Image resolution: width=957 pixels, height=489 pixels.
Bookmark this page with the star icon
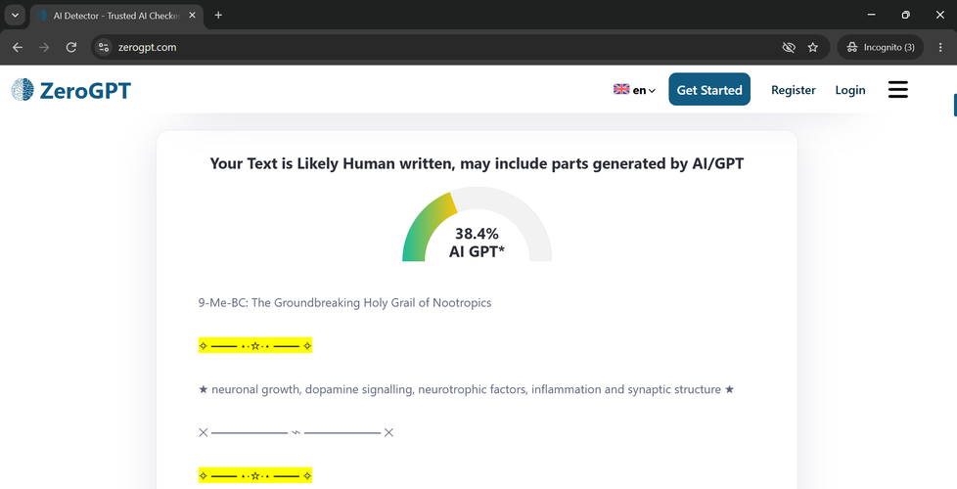coord(813,47)
